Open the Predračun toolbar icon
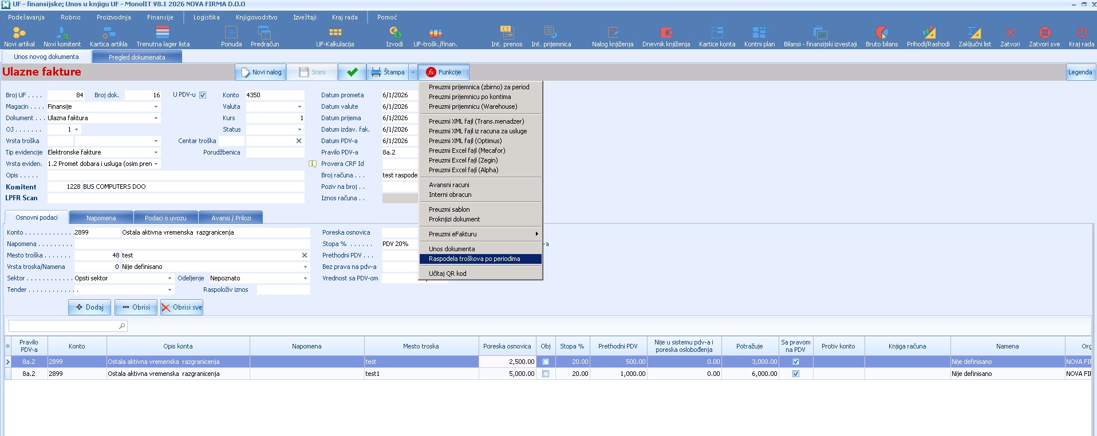Viewport: 1097px width, 436px height. [265, 37]
